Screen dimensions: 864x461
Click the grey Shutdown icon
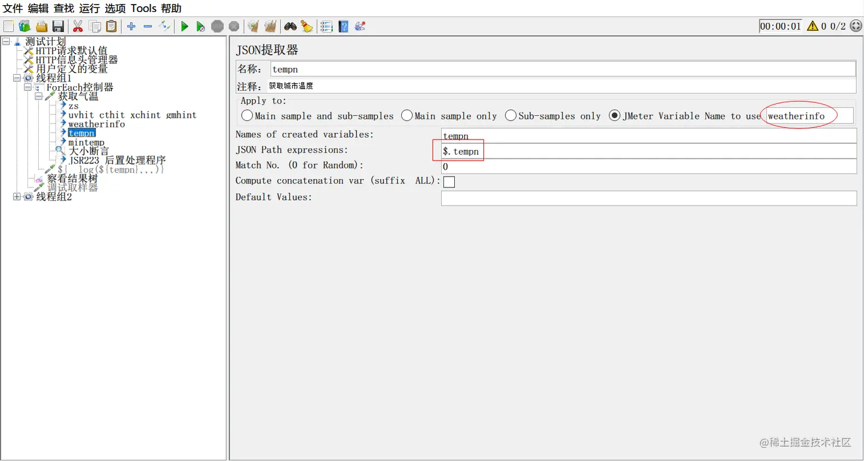coord(234,26)
